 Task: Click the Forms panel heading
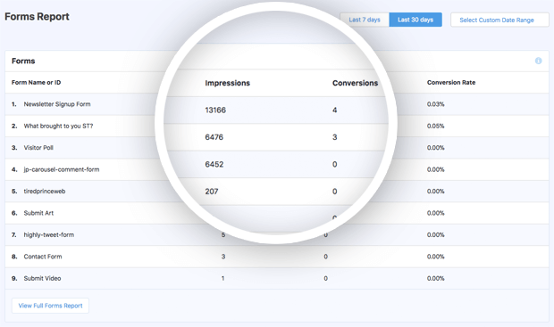click(23, 61)
